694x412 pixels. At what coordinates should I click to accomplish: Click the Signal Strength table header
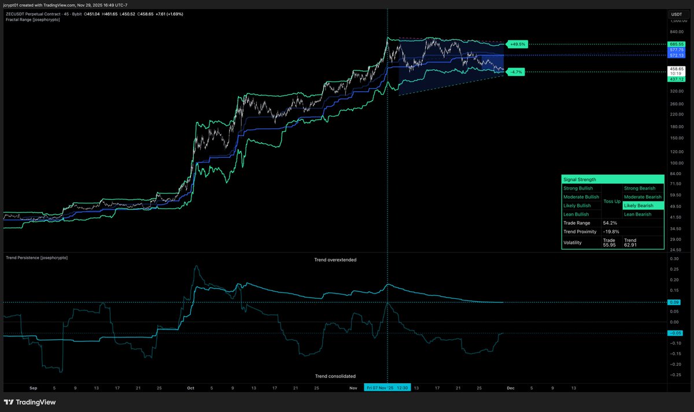coord(612,180)
